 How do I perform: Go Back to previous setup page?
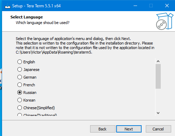103,129
